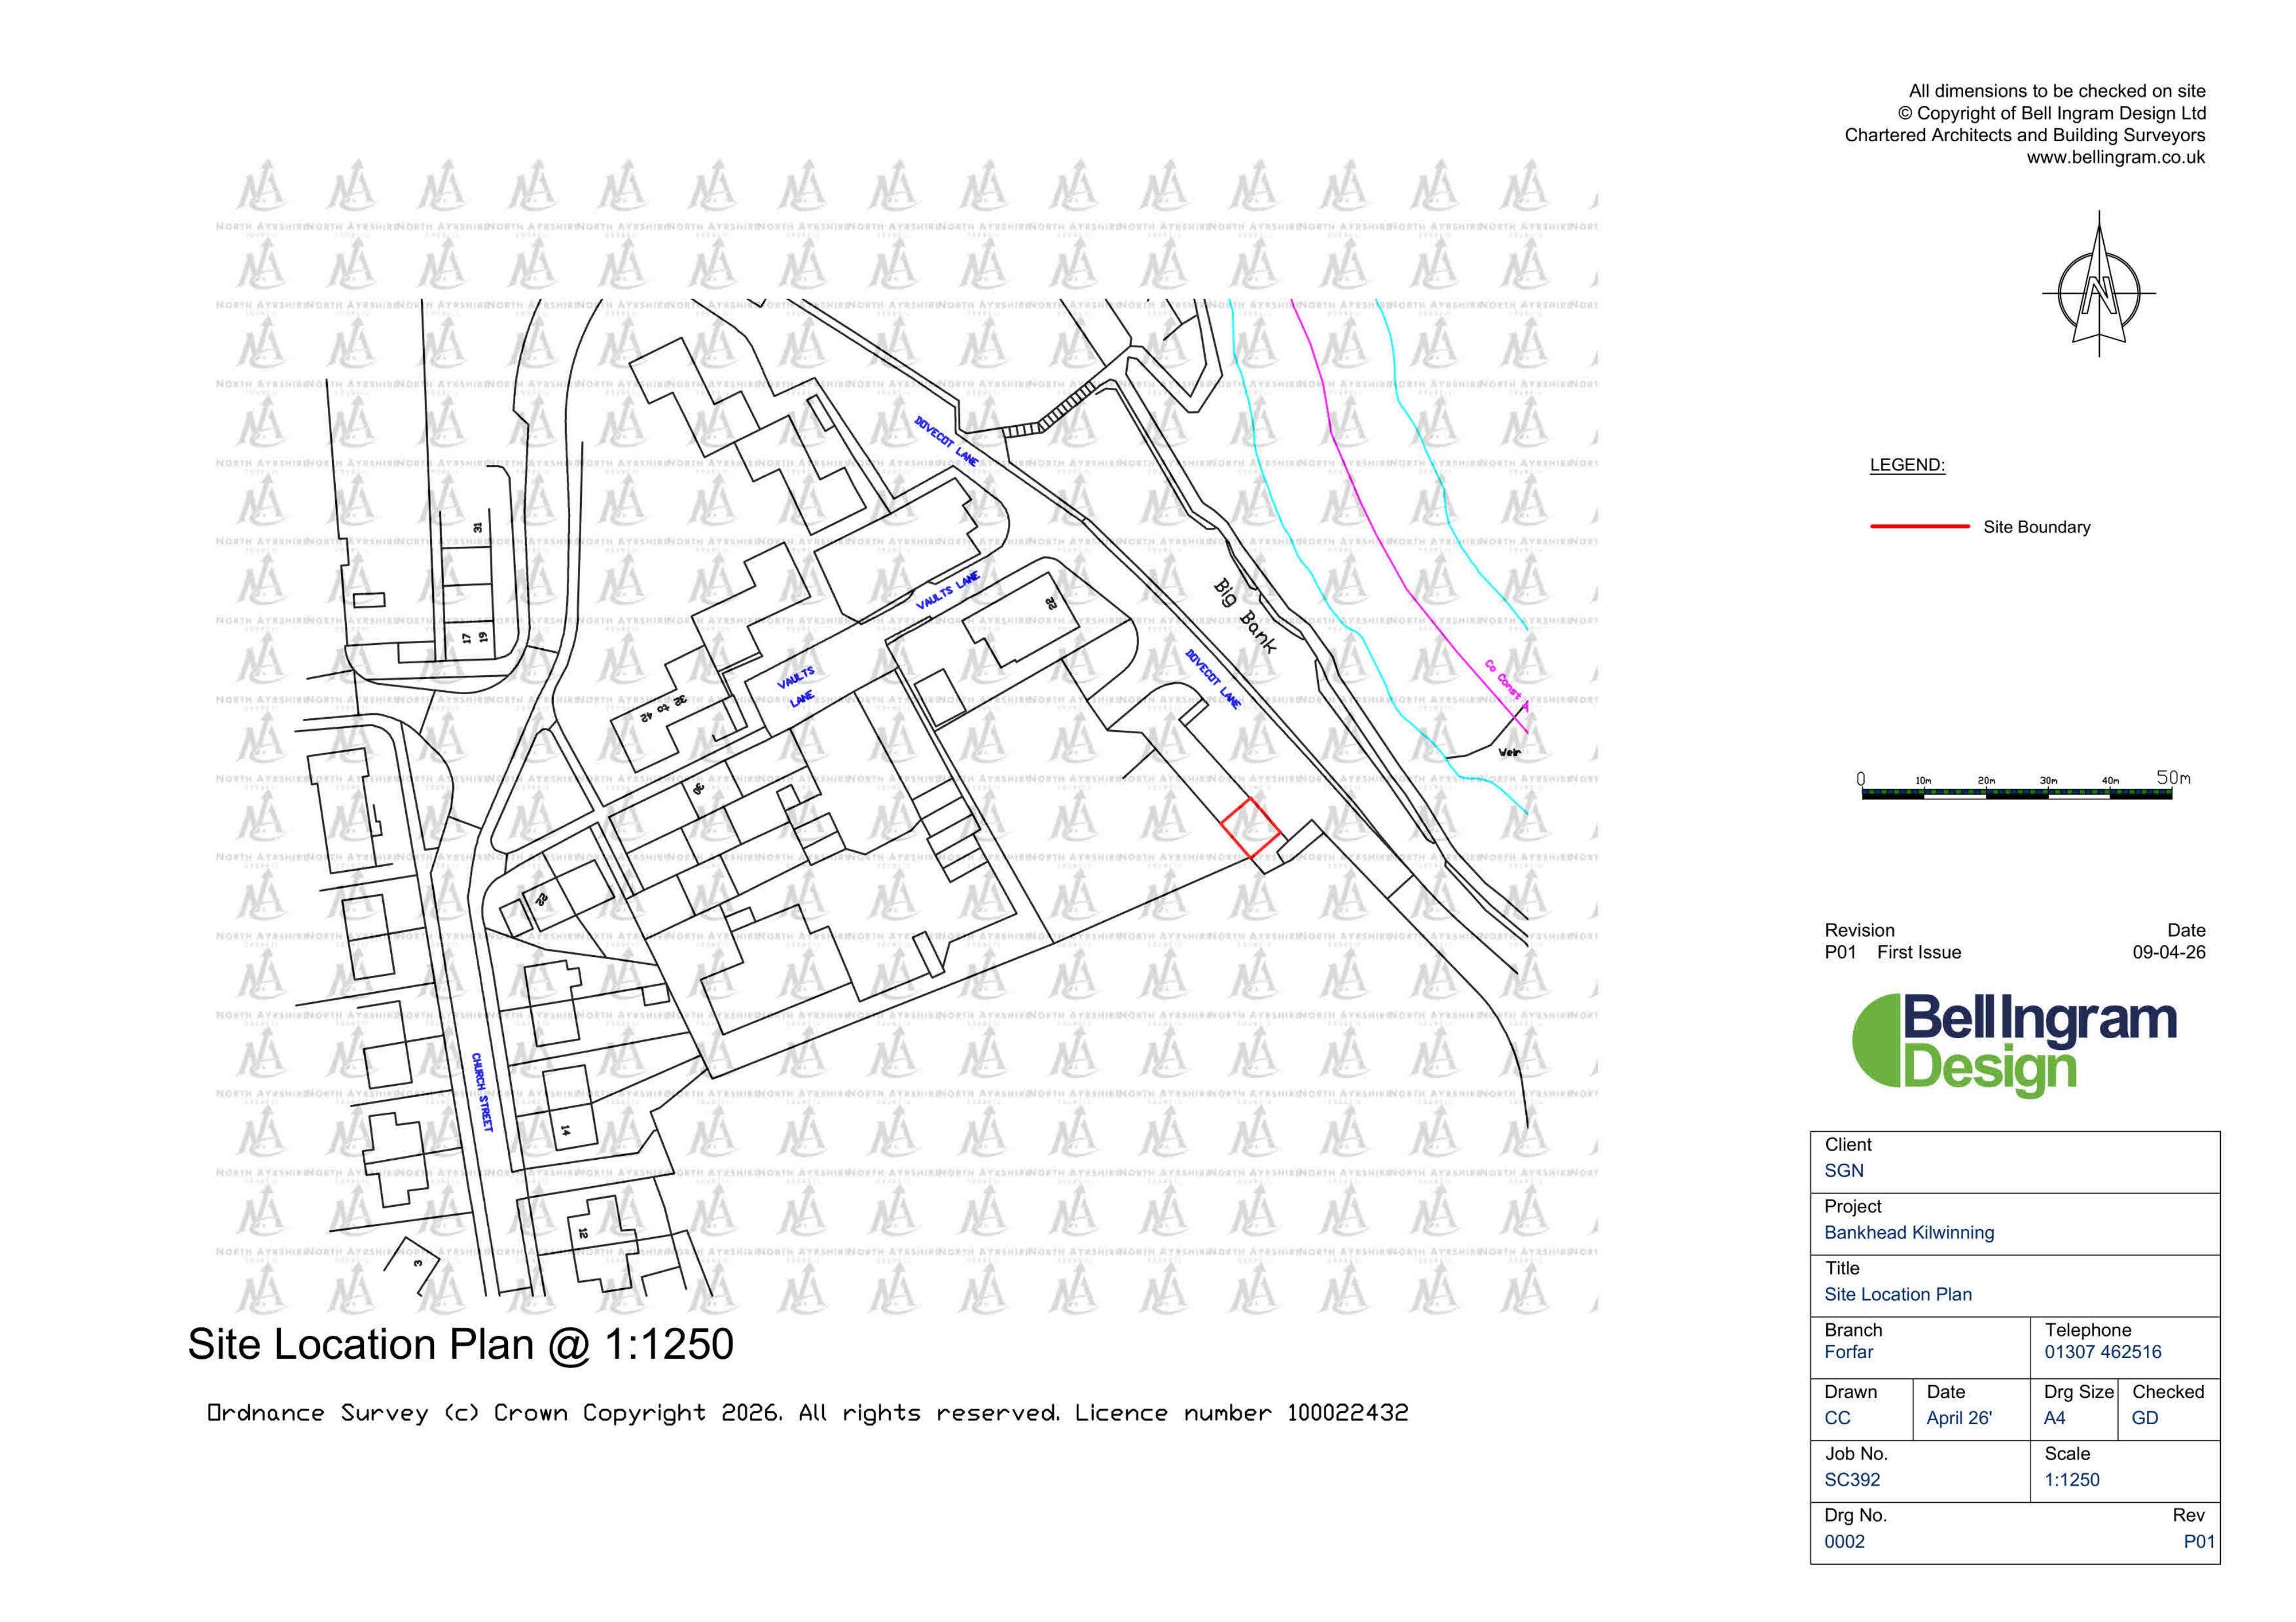Select the Drawn initials CC
This screenshot has width=2296, height=1622.
click(1837, 1417)
